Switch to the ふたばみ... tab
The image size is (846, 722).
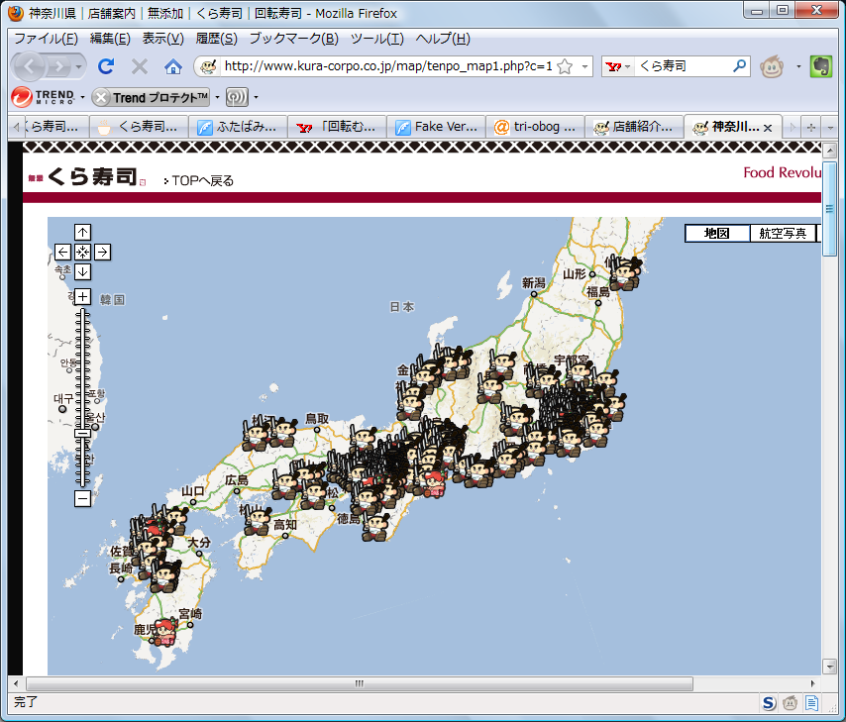click(238, 127)
